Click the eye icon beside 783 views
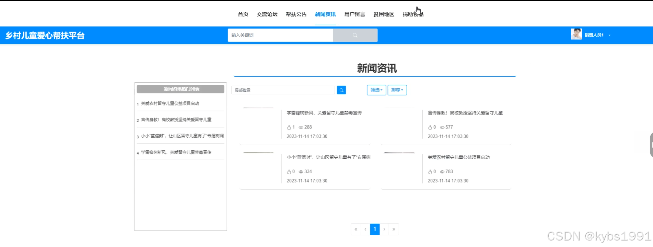This screenshot has height=247, width=653. click(442, 172)
